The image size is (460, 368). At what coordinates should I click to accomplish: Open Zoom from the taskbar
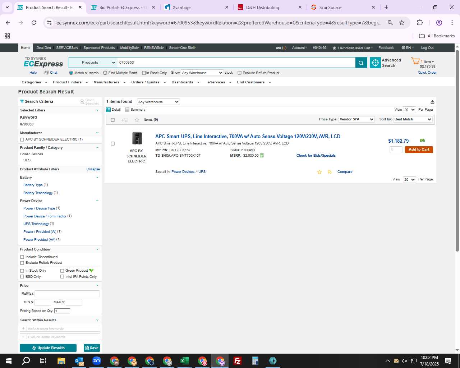click(x=97, y=361)
